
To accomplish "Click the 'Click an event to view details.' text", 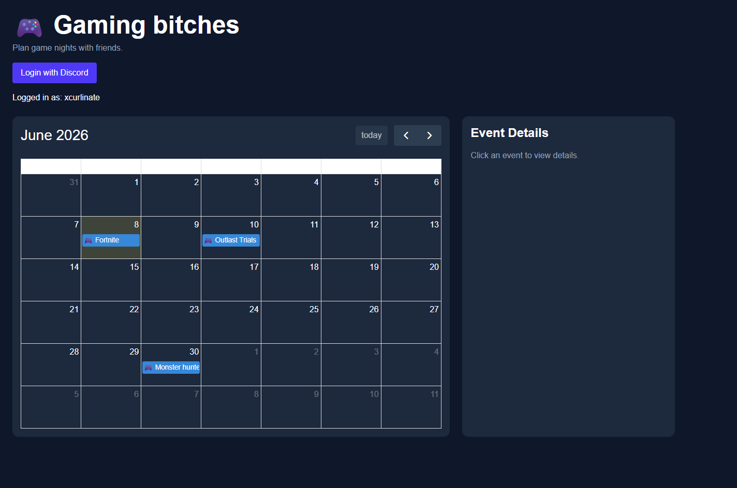I will coord(525,156).
